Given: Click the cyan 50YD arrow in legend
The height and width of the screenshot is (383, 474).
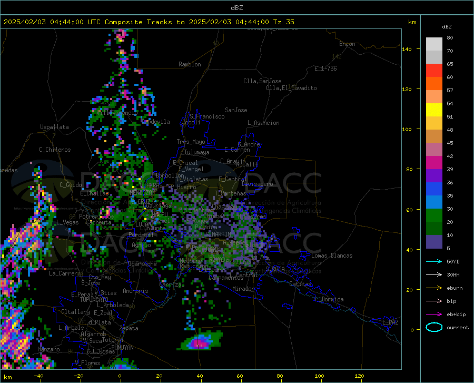Looking at the screenshot, I should pyautogui.click(x=434, y=261).
